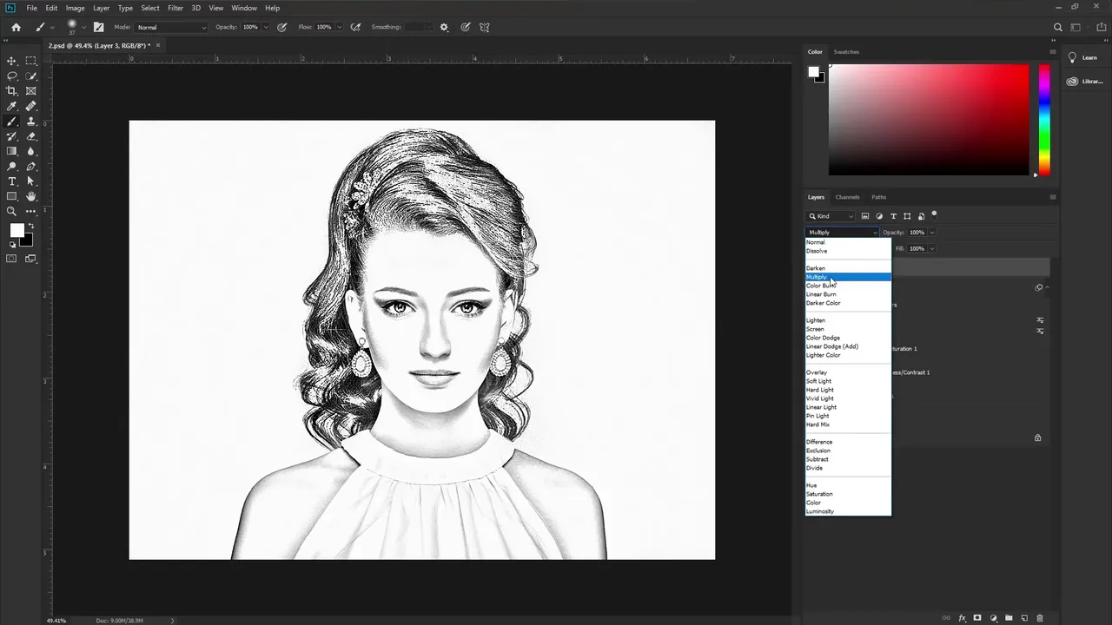This screenshot has width=1112, height=625.
Task: Select the Horizontal Type tool
Action: (x=12, y=181)
